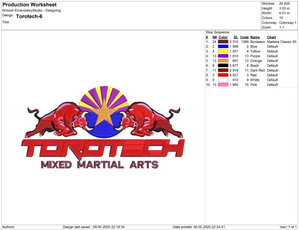Viewport: 299px width, 230px height.
Task: Pick the Dark Red color swatch
Action: [223, 70]
